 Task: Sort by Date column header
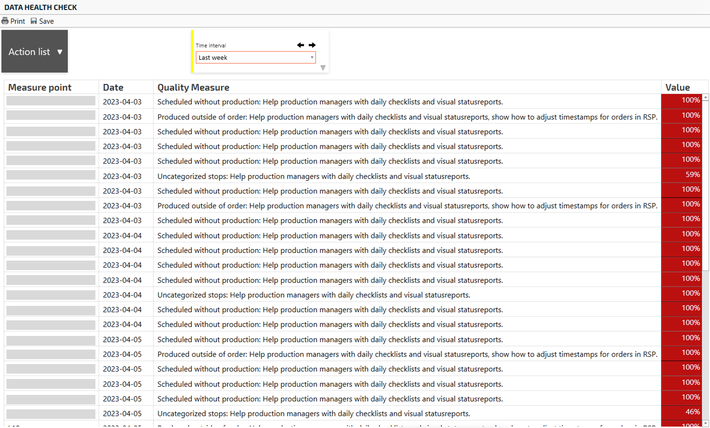113,87
